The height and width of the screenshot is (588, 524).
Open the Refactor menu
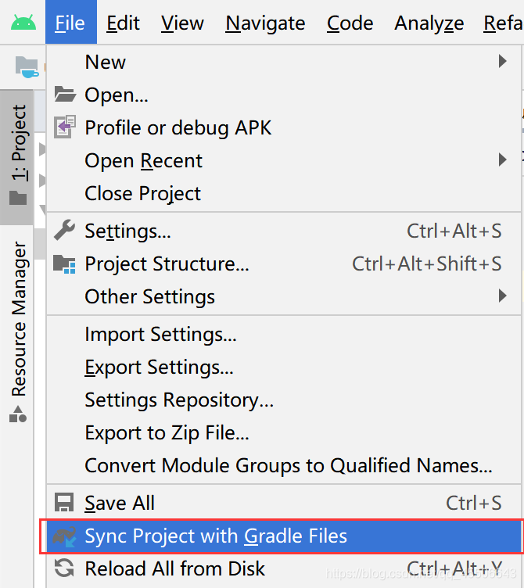point(502,23)
